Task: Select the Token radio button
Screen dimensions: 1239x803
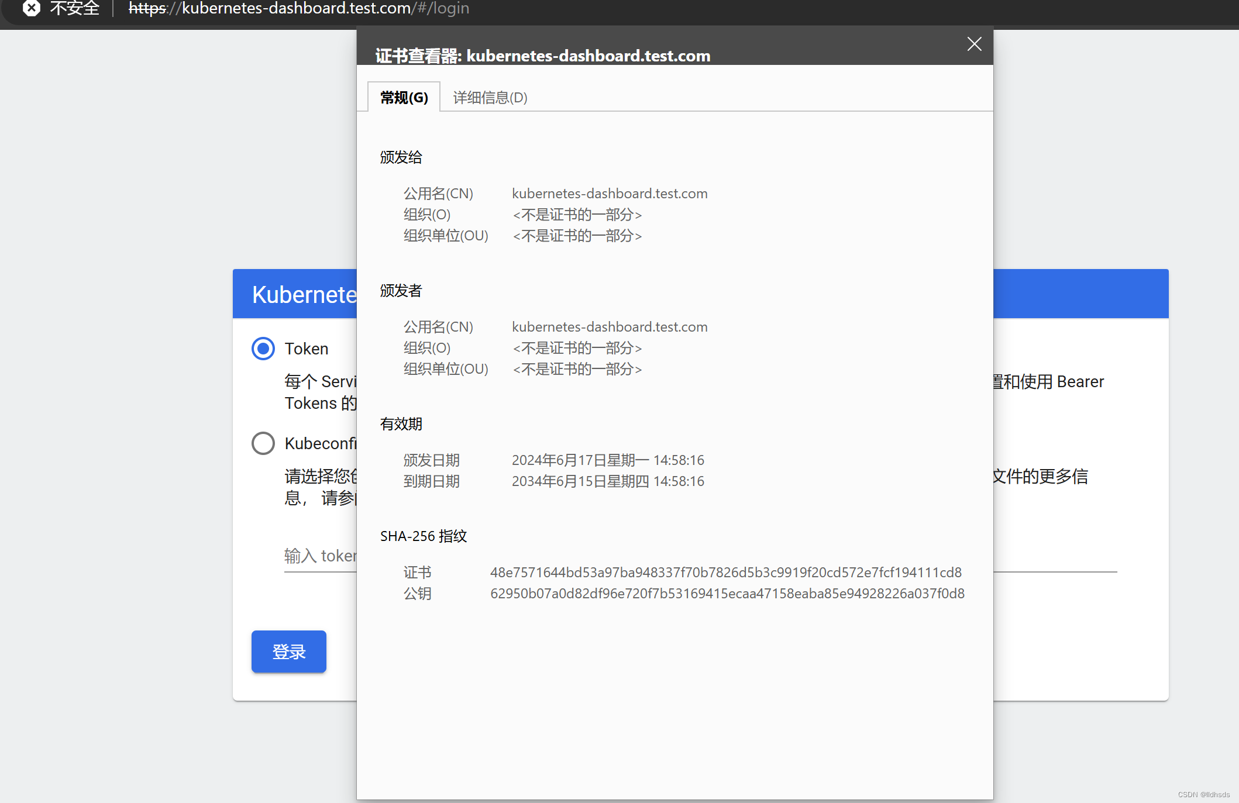Action: coord(263,349)
